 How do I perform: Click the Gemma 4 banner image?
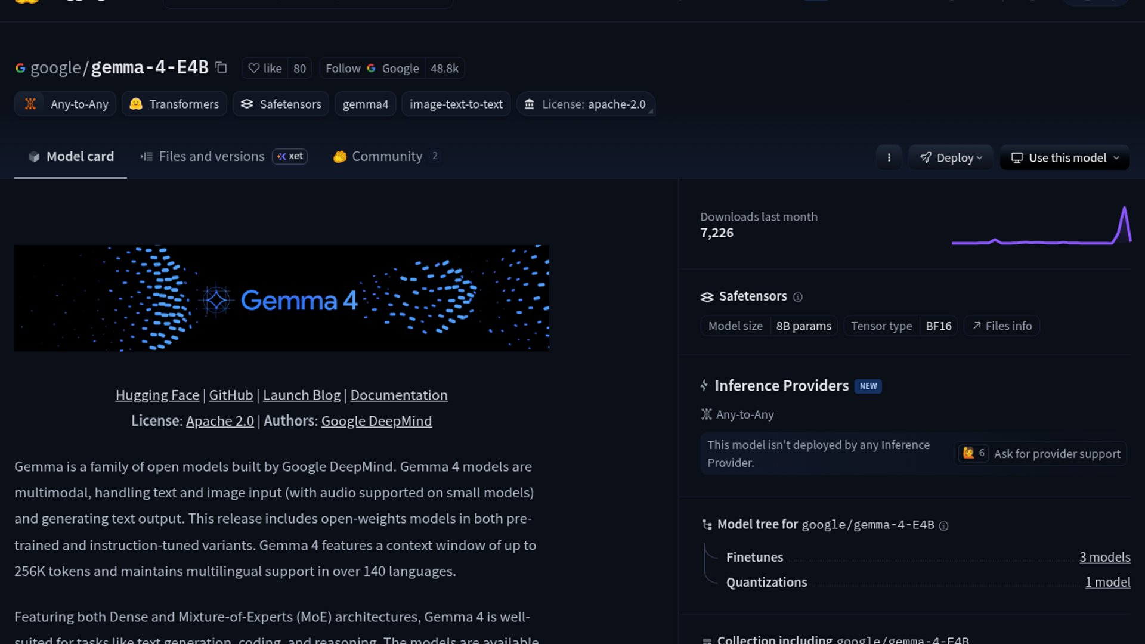281,298
